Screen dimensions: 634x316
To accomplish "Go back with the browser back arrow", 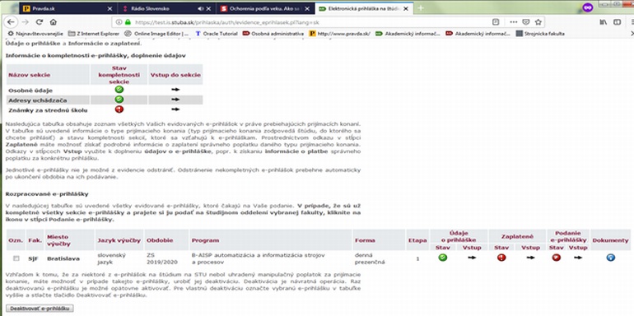I will [11, 22].
